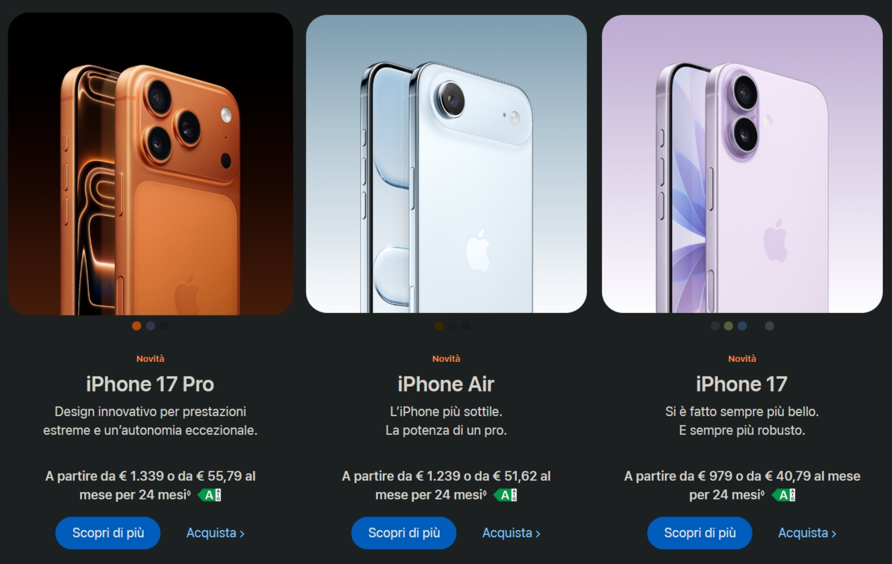Screen dimensions: 892x564
Task: Open the lavender iPhone 17 product image
Action: (742, 163)
